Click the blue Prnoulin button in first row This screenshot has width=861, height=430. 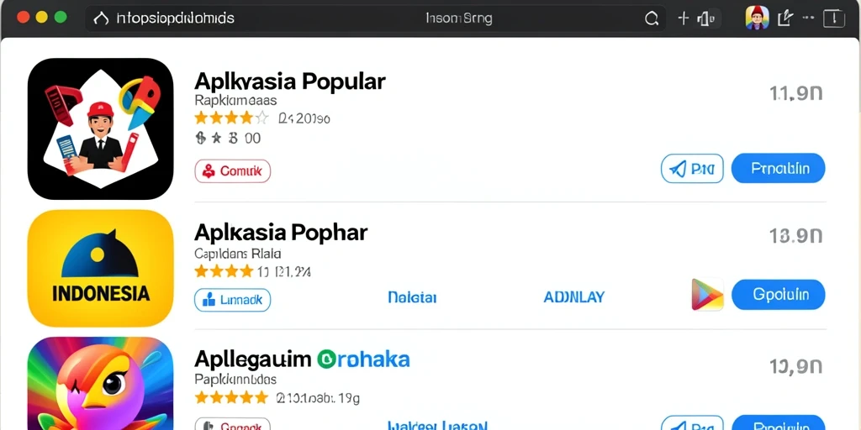coord(778,168)
